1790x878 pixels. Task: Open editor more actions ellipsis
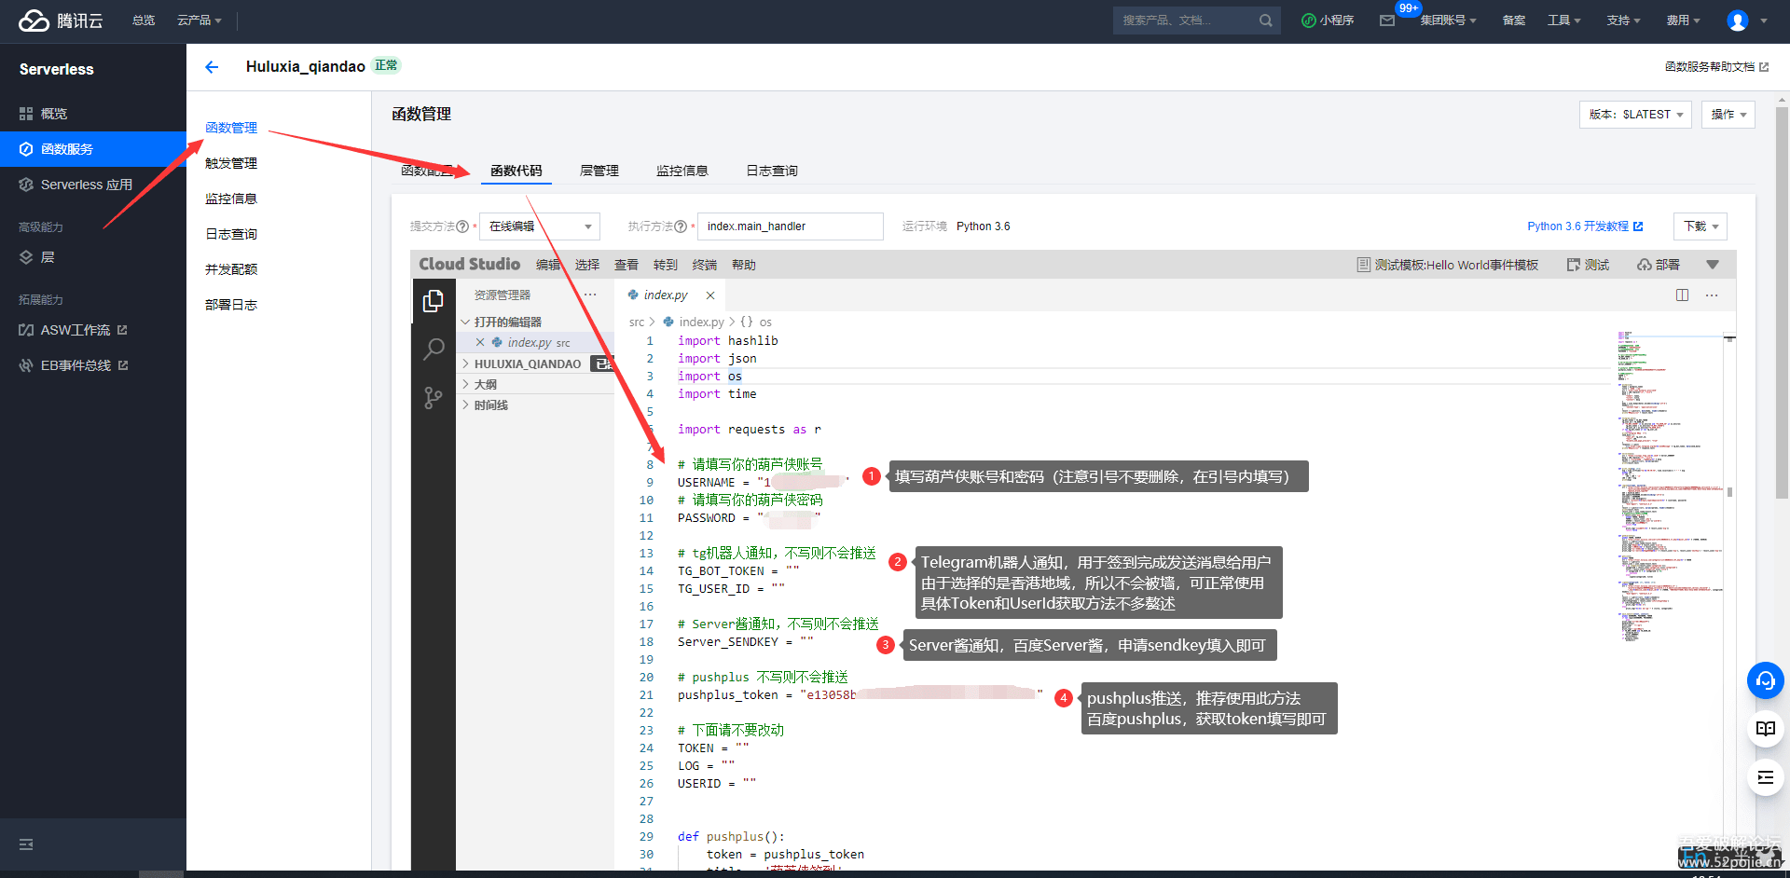pos(1712,295)
